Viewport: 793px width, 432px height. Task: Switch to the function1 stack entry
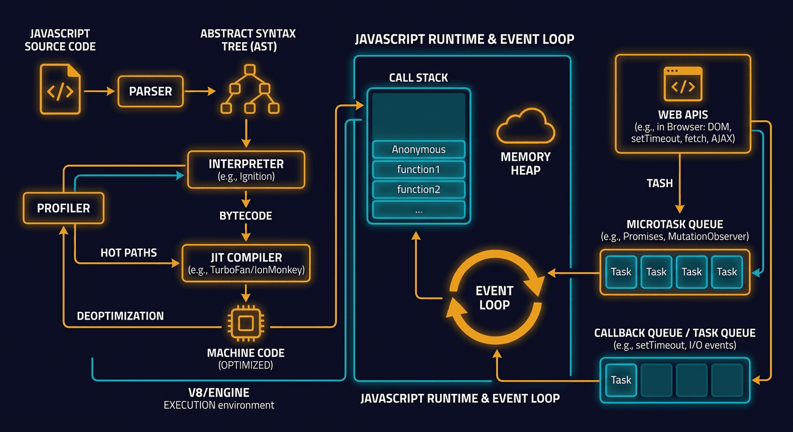coord(418,169)
